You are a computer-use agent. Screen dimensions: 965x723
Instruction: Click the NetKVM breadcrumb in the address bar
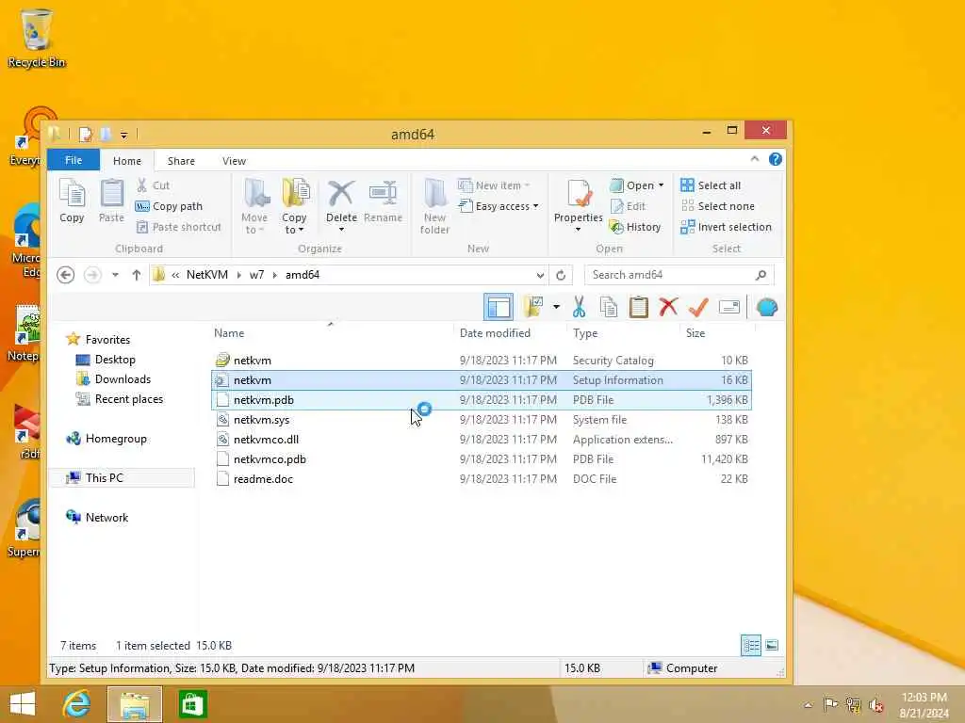pyautogui.click(x=206, y=275)
